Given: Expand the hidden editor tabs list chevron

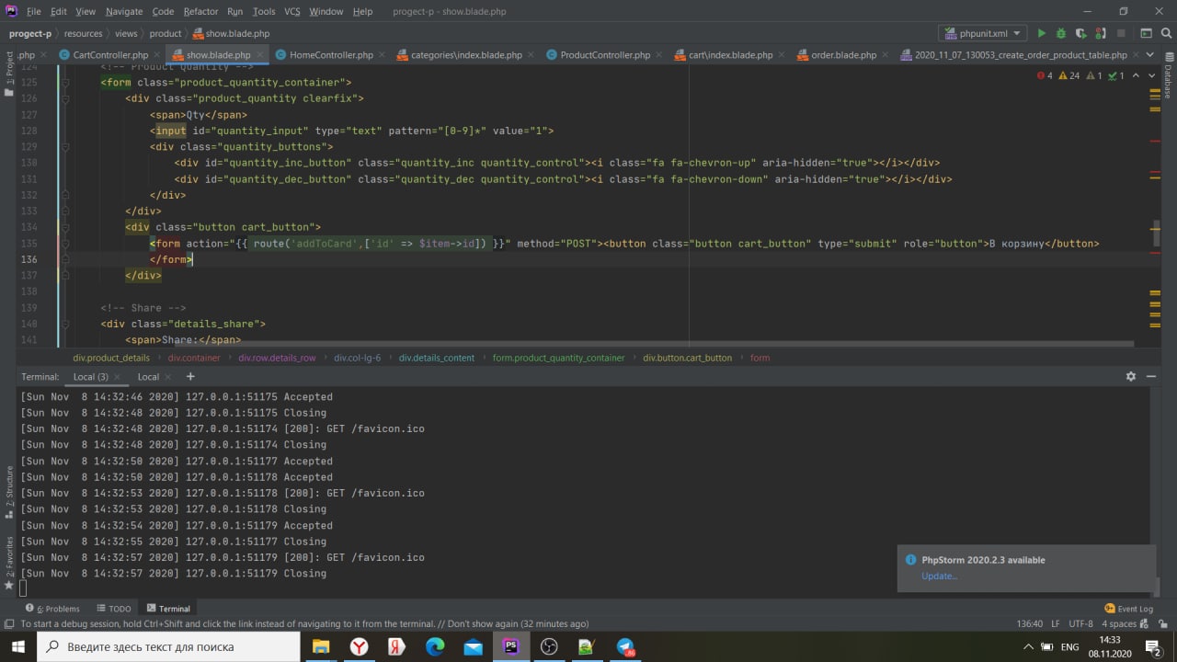Looking at the screenshot, I should tap(1150, 54).
